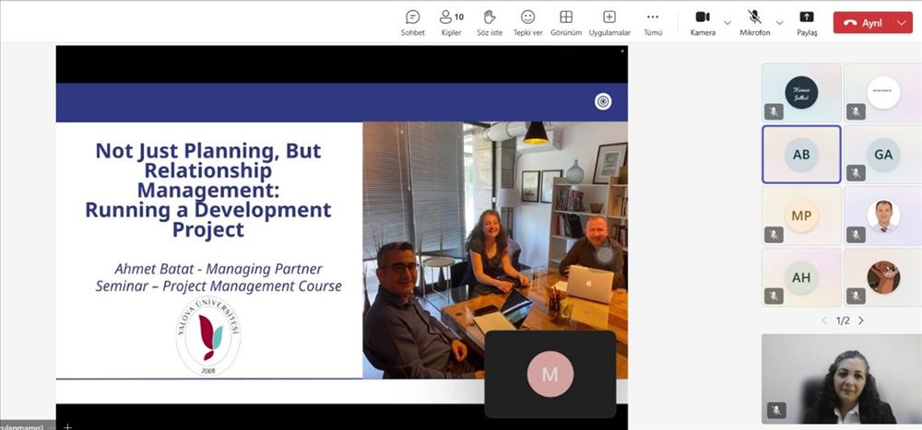This screenshot has height=430, width=922.
Task: Change layout via Görünüm
Action: 566,23
